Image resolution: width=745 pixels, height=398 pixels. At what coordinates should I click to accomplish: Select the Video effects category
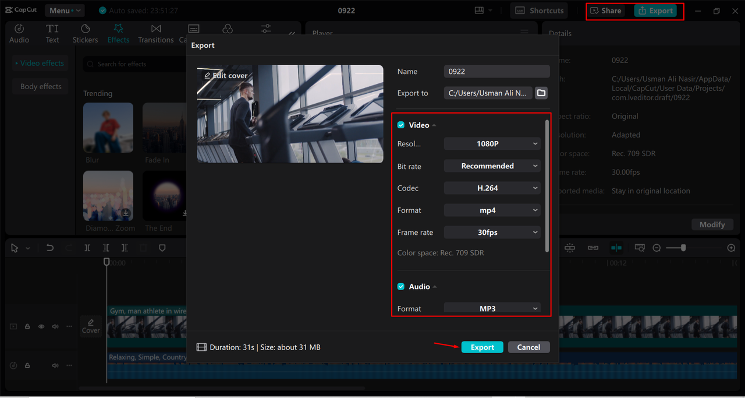pyautogui.click(x=41, y=63)
